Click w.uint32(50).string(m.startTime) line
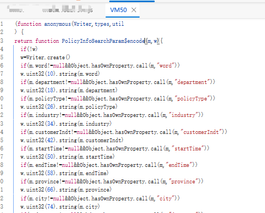This screenshot has width=265, height=213. click(x=67, y=156)
